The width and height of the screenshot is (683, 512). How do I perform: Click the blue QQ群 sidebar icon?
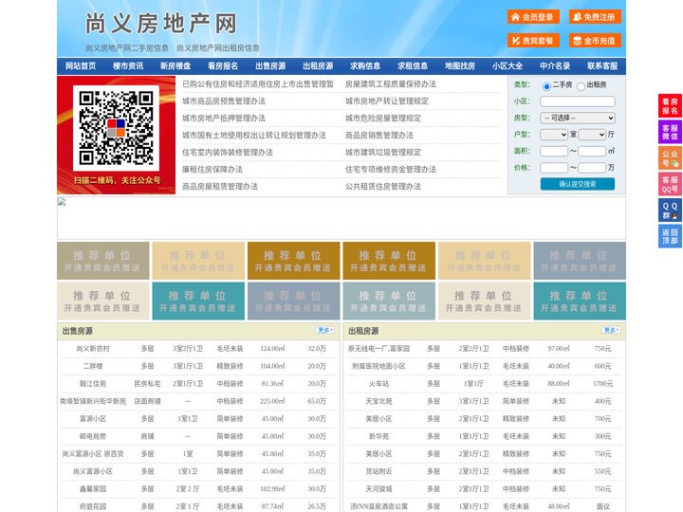coord(670,210)
